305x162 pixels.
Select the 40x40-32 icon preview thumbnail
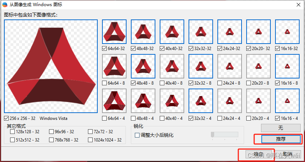tap(172, 32)
